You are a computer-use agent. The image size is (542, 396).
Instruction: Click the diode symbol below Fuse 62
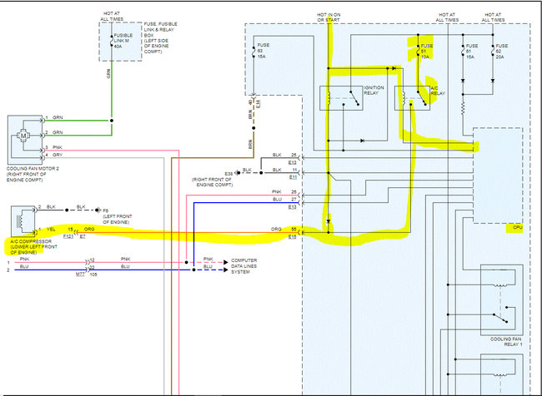[493, 81]
